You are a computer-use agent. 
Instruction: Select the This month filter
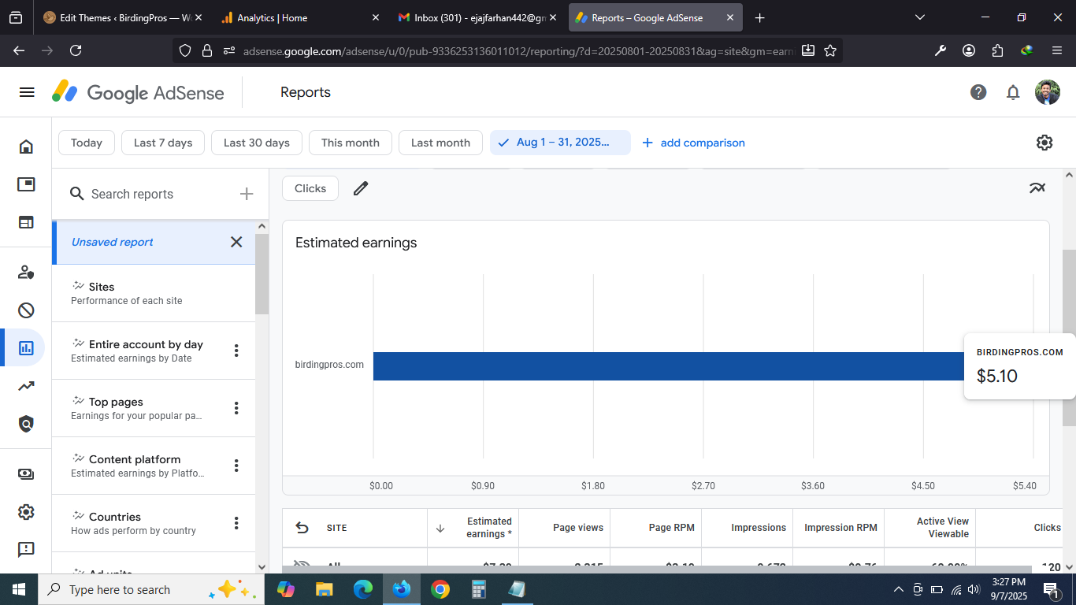[x=351, y=143]
